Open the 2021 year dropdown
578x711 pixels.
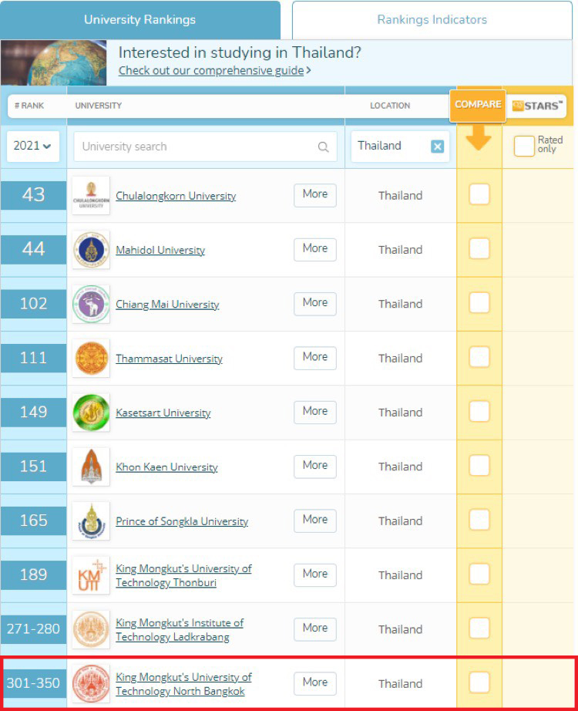point(32,146)
